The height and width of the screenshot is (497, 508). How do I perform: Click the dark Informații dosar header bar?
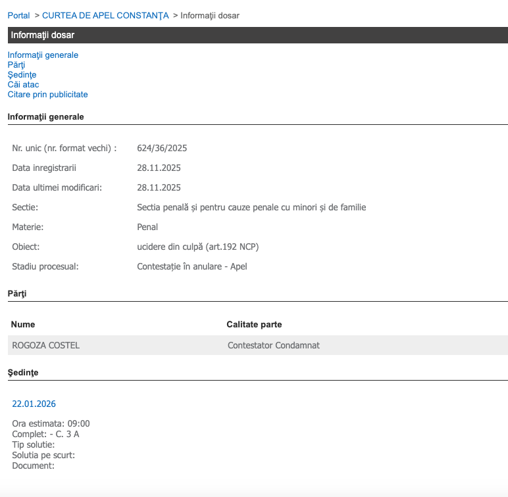tap(257, 35)
